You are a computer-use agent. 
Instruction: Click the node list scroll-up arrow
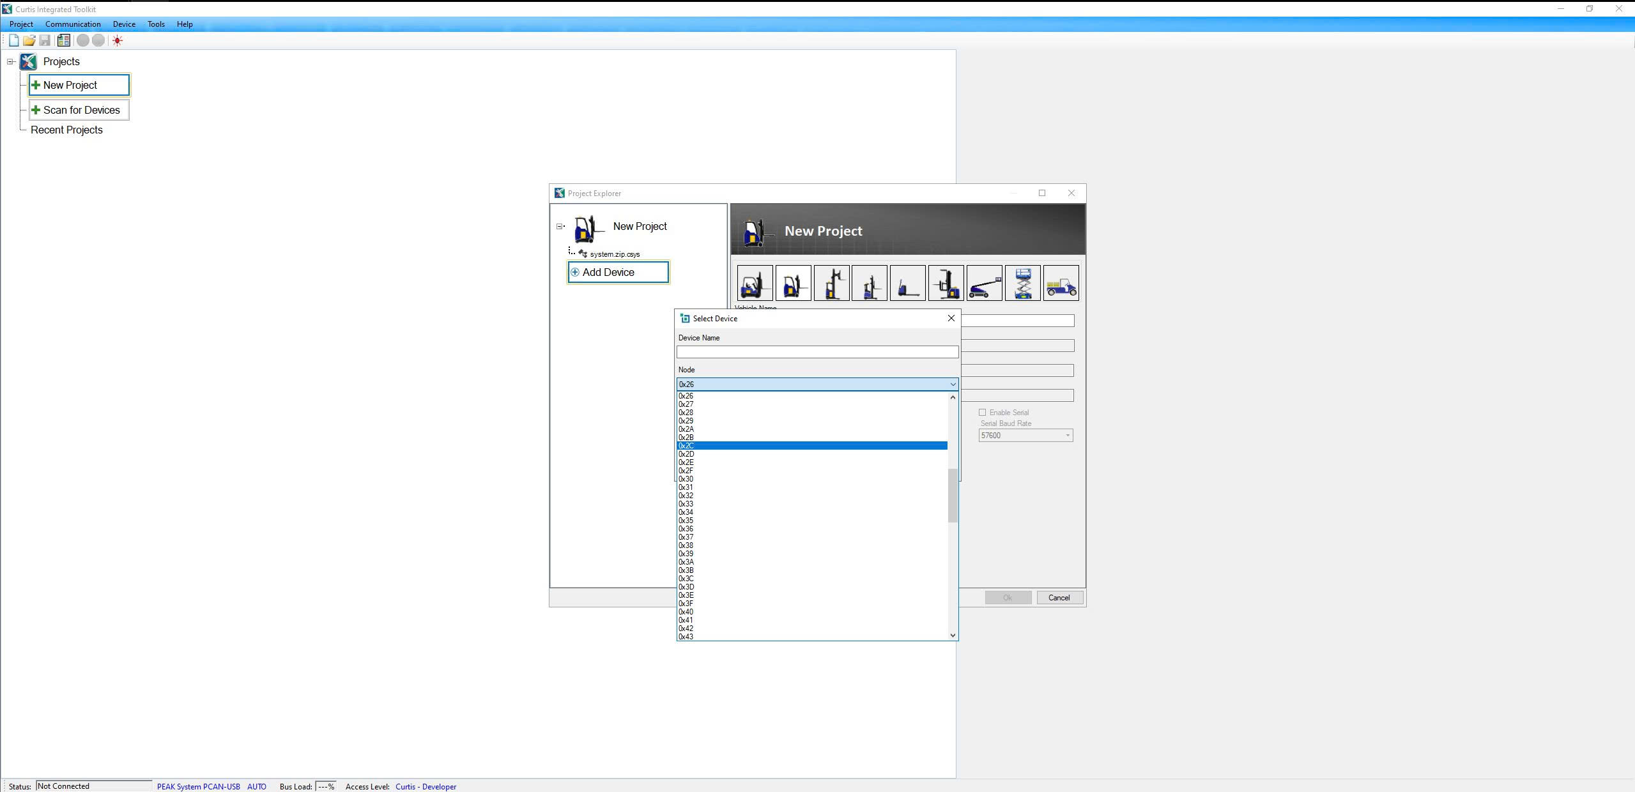953,397
